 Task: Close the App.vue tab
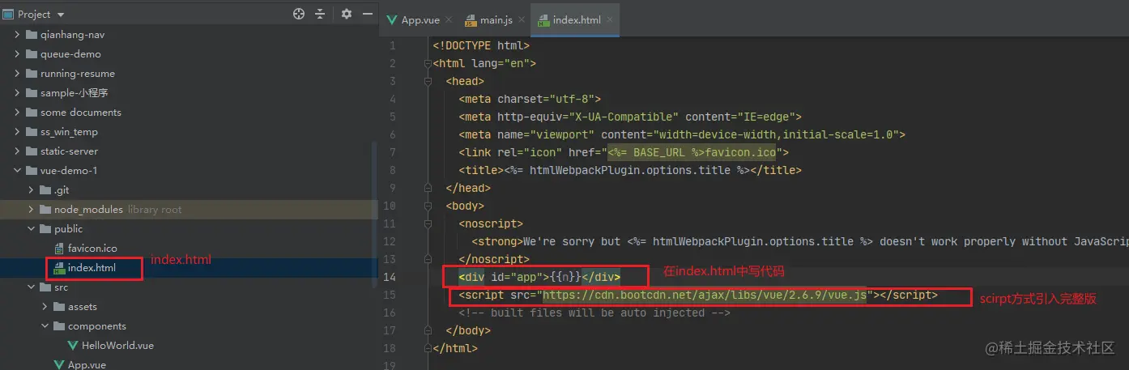point(448,19)
